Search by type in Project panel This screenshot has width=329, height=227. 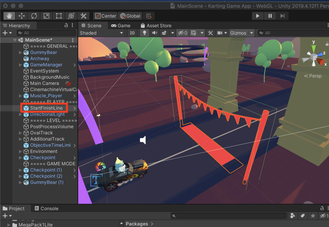(x=293, y=216)
